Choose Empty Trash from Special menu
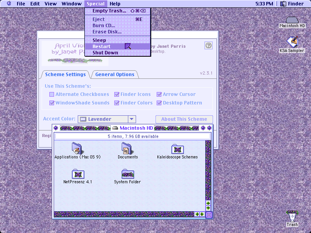The height and width of the screenshot is (233, 311). [x=118, y=11]
